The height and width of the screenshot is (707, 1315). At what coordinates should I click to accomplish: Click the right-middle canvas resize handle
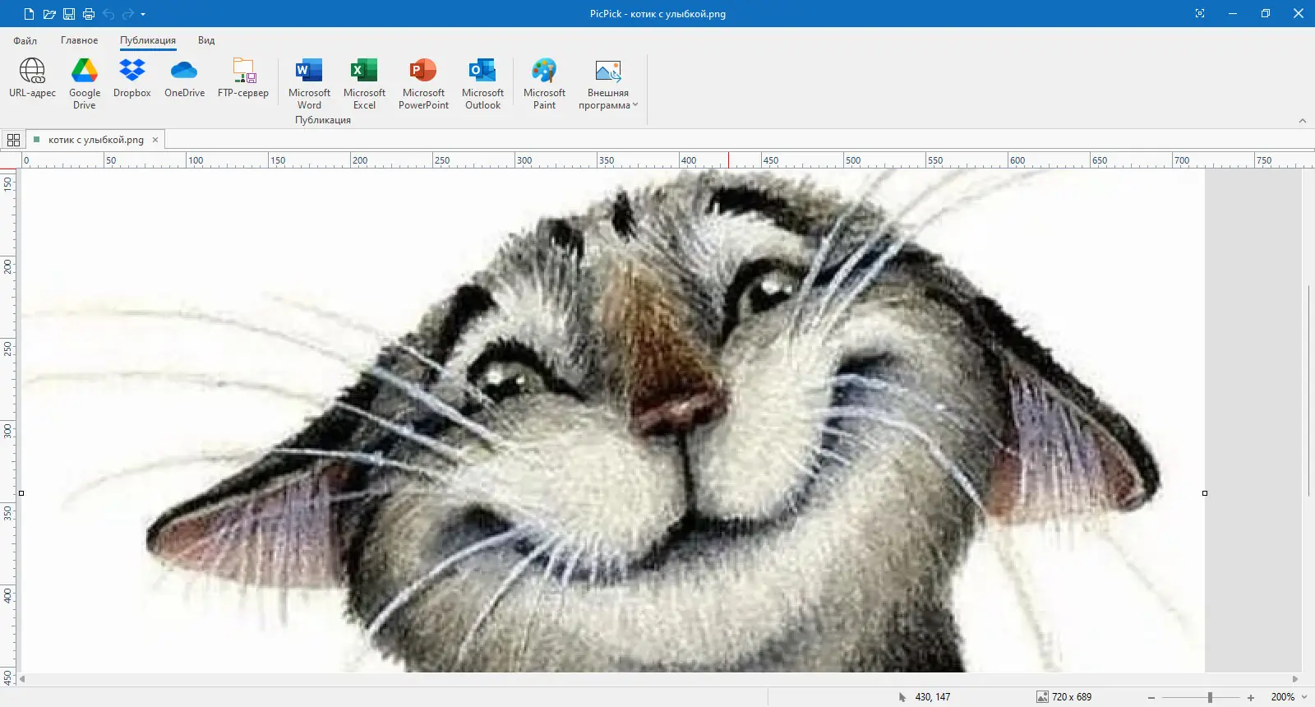[1205, 493]
